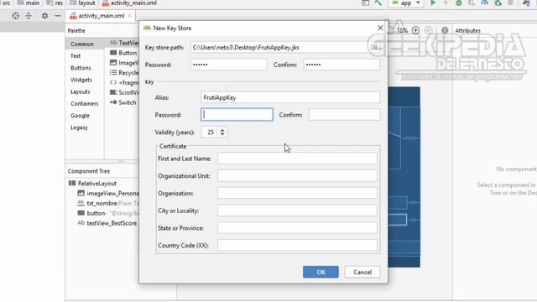This screenshot has width=537, height=302.
Task: Close the activity_main.xml editor tab
Action: [x=129, y=16]
